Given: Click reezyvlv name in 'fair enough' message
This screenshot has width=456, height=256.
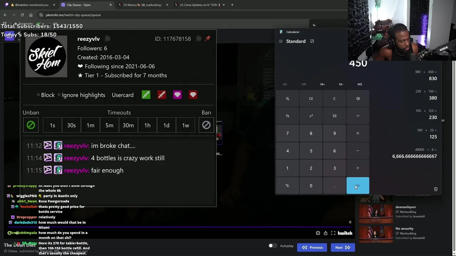Looking at the screenshot, I should click(77, 170).
